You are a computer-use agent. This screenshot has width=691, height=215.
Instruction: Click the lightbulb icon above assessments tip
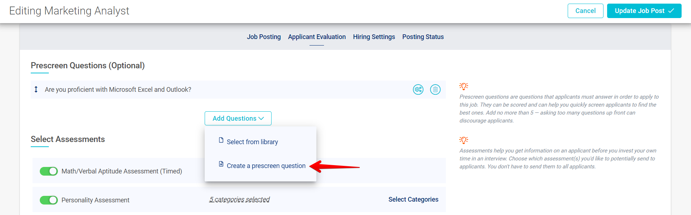463,140
